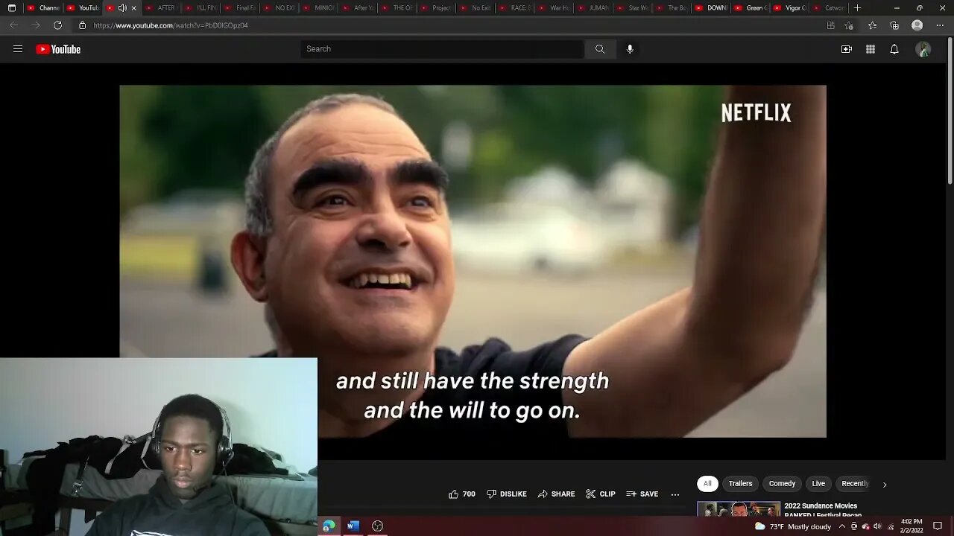Viewport: 954px width, 536px height.
Task: Open the 2022 Sundance Movies Ranked title
Action: pyautogui.click(x=823, y=510)
